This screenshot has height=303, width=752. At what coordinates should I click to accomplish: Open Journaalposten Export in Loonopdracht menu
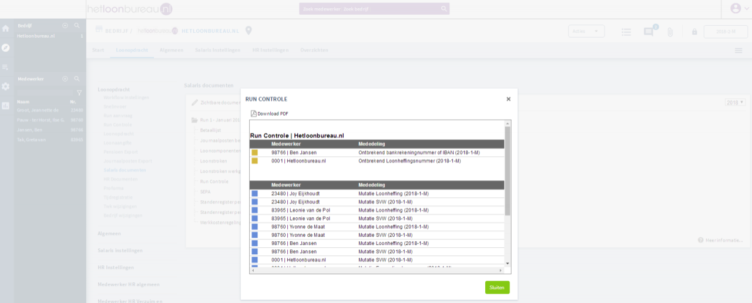point(128,160)
